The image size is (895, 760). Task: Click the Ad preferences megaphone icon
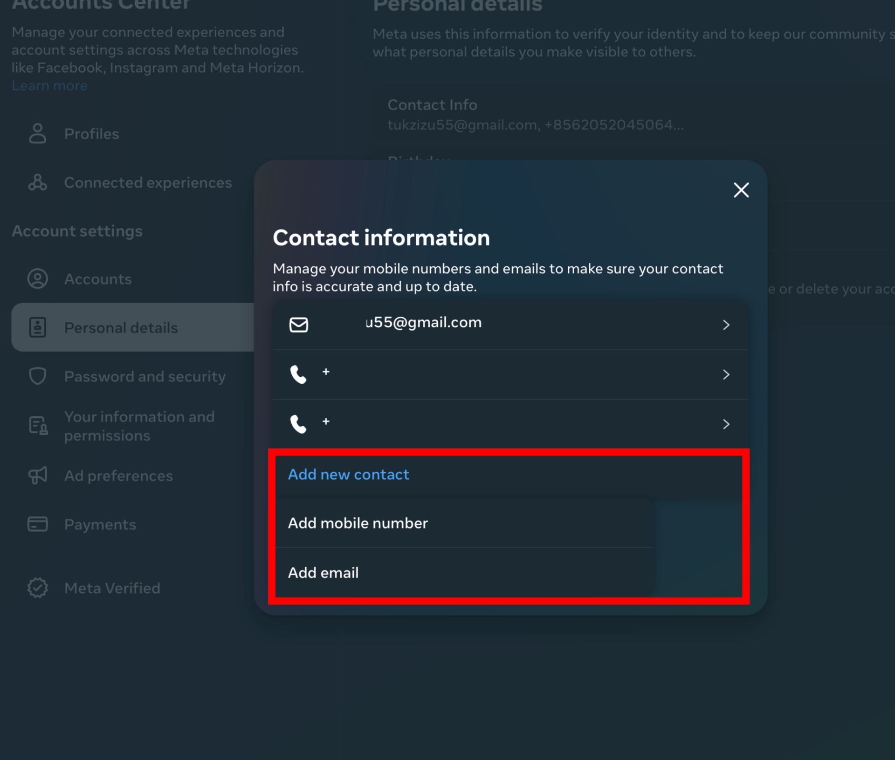tap(37, 475)
